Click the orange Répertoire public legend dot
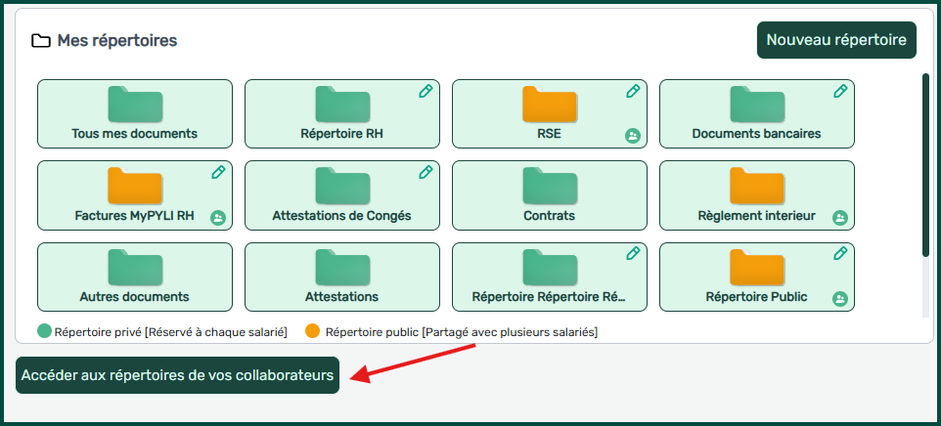Screen dimensions: 941x426 (313, 332)
